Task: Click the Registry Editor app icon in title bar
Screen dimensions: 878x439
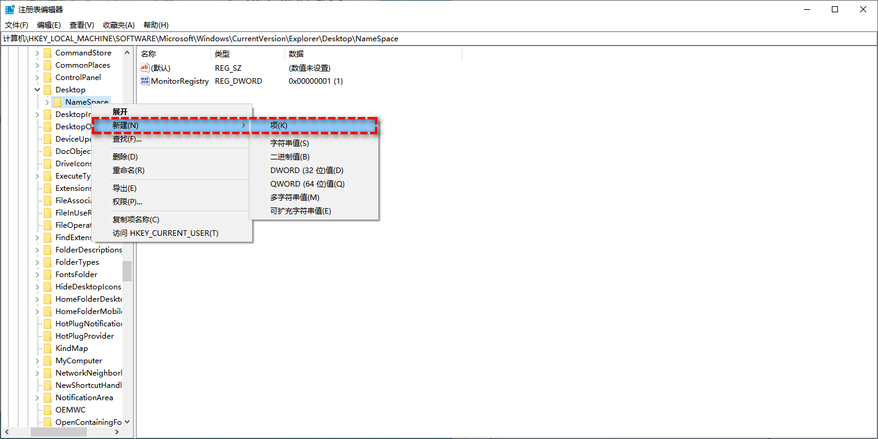Action: (x=10, y=9)
